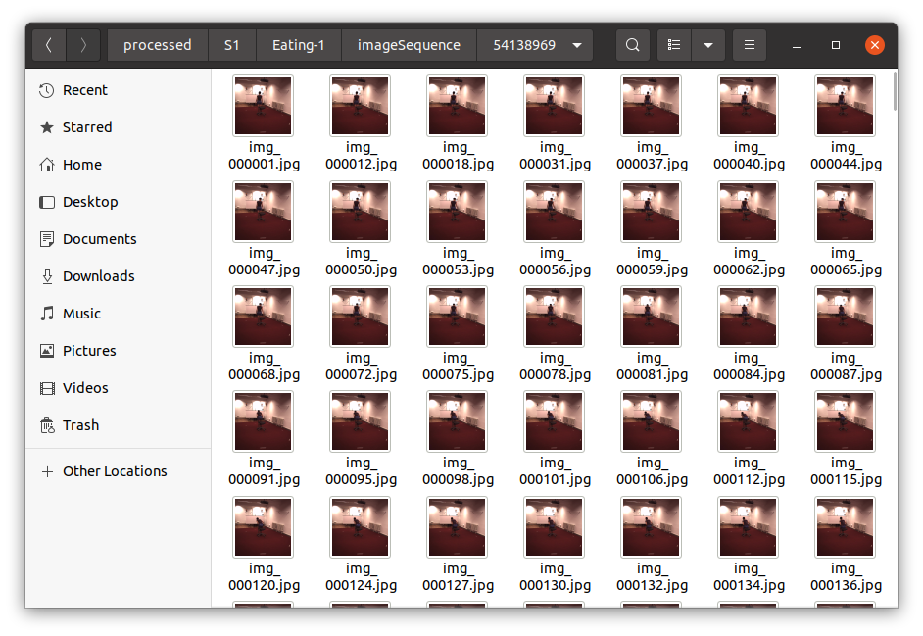Click the Videos film icon in sidebar
This screenshot has width=923, height=636.
tap(47, 388)
